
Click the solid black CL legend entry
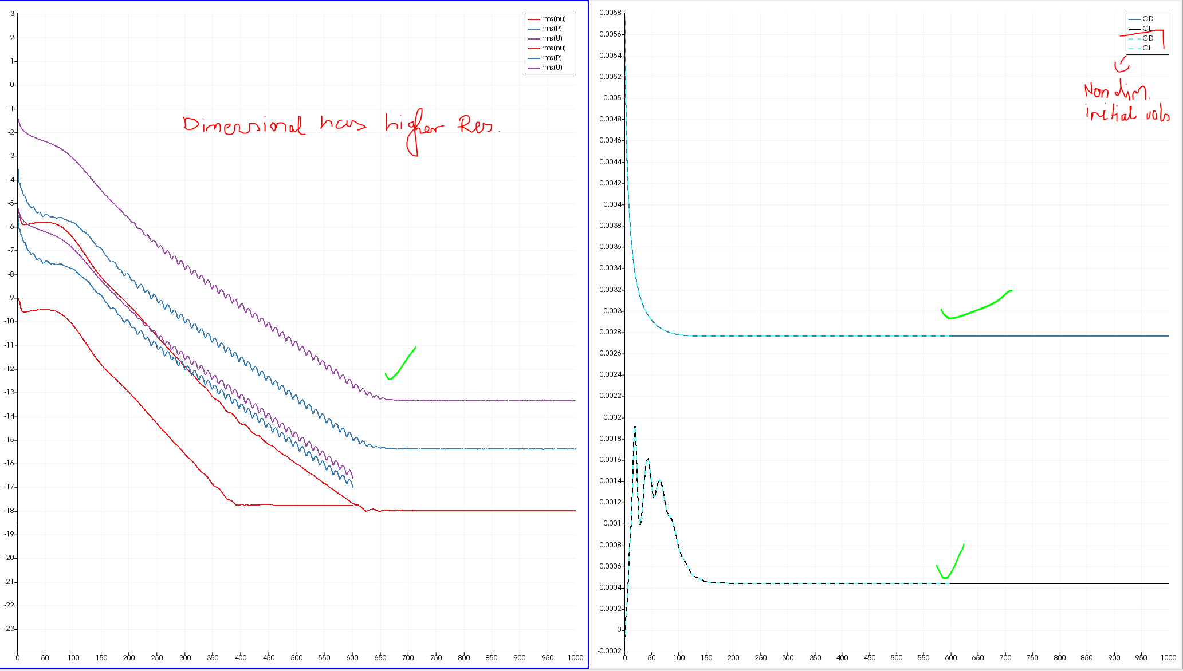tap(1146, 29)
